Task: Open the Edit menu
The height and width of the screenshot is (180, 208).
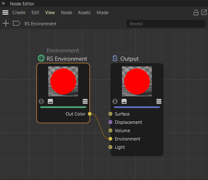Action: [x=35, y=12]
